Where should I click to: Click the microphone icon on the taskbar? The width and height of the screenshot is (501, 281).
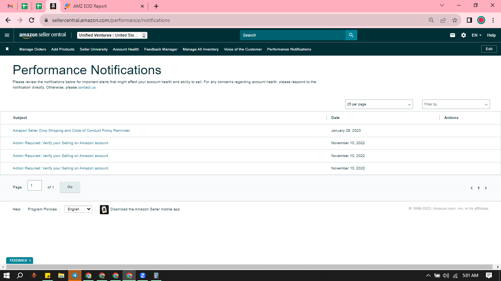34,276
